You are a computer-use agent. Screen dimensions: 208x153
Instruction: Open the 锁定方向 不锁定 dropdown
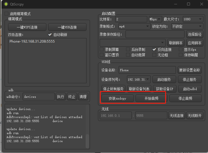click(x=187, y=26)
